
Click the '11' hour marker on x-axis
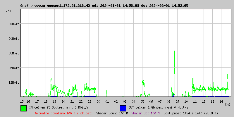(x=195, y=101)
